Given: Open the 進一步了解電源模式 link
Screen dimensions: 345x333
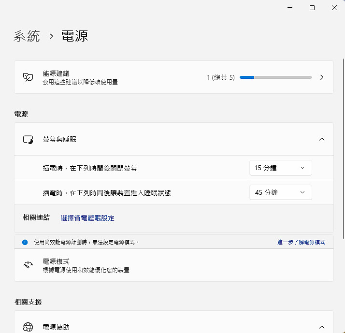Looking at the screenshot, I should pos(301,242).
